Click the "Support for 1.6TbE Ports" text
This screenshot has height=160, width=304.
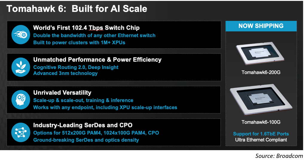[x=261, y=133]
